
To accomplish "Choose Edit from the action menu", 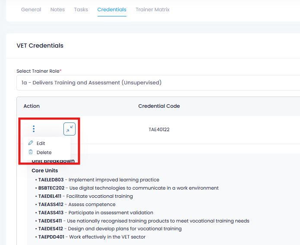I will (41, 143).
